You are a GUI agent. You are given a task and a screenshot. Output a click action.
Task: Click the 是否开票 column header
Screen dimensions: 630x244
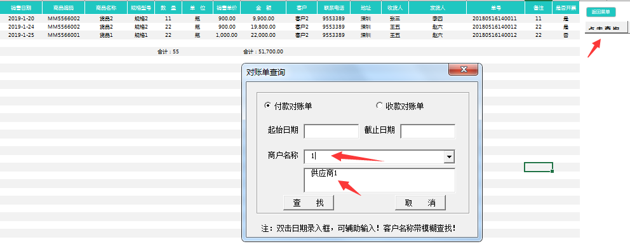pos(566,8)
